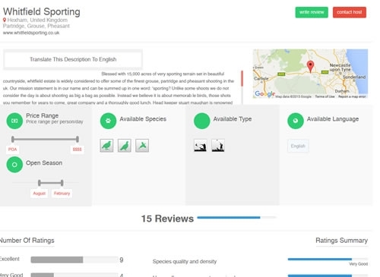Click the Number Of Ratings heading
The width and height of the screenshot is (380, 277).
tap(27, 241)
